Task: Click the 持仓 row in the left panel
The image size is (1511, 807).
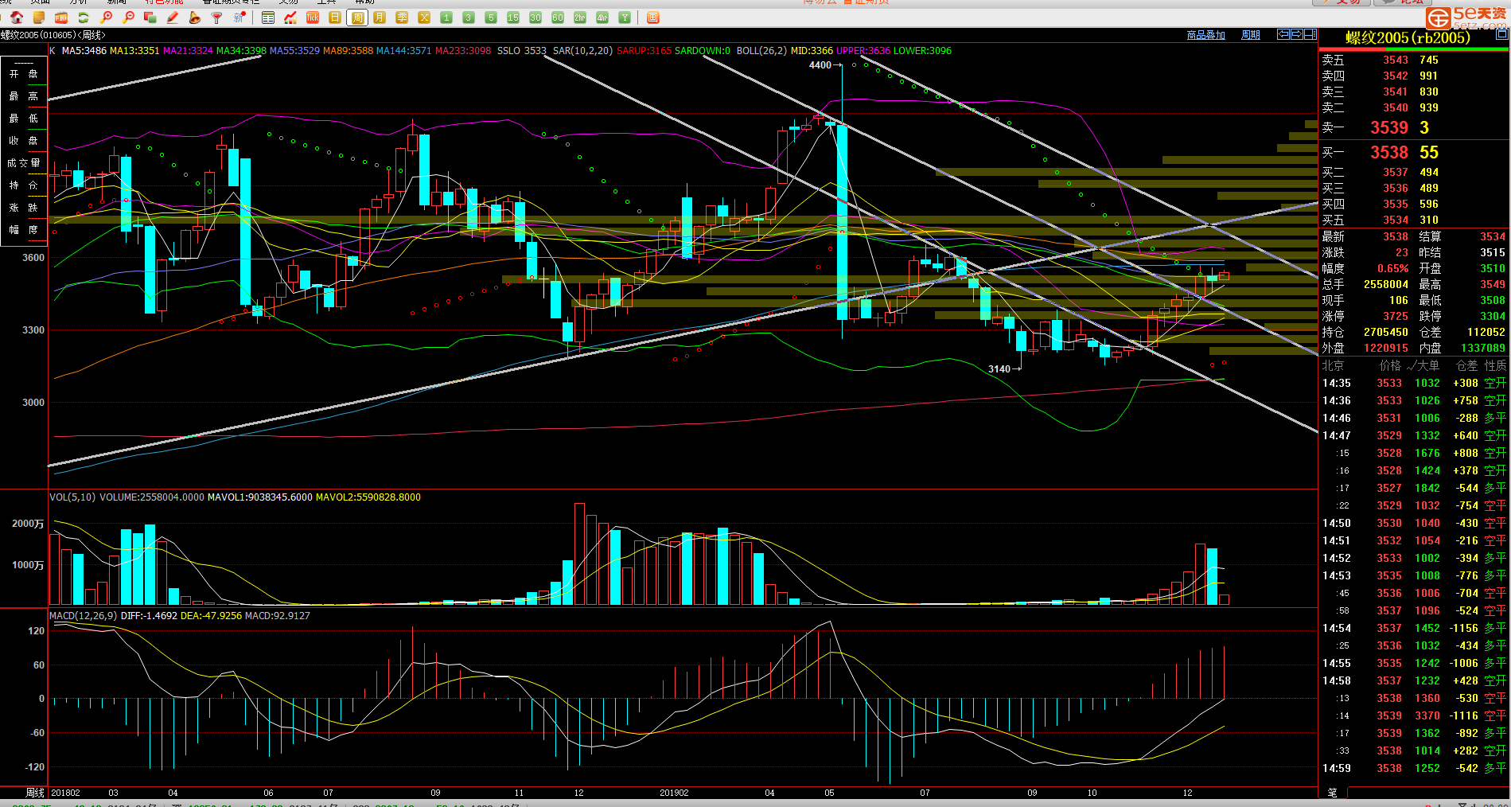Action: pyautogui.click(x=24, y=185)
